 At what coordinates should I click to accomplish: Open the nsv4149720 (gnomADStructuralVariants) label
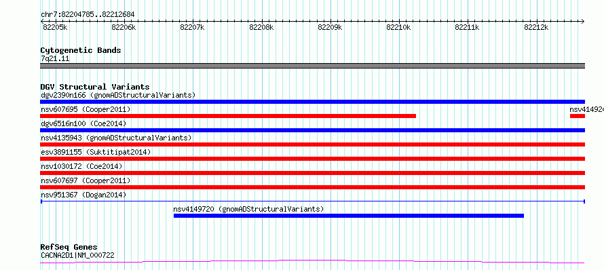point(248,209)
